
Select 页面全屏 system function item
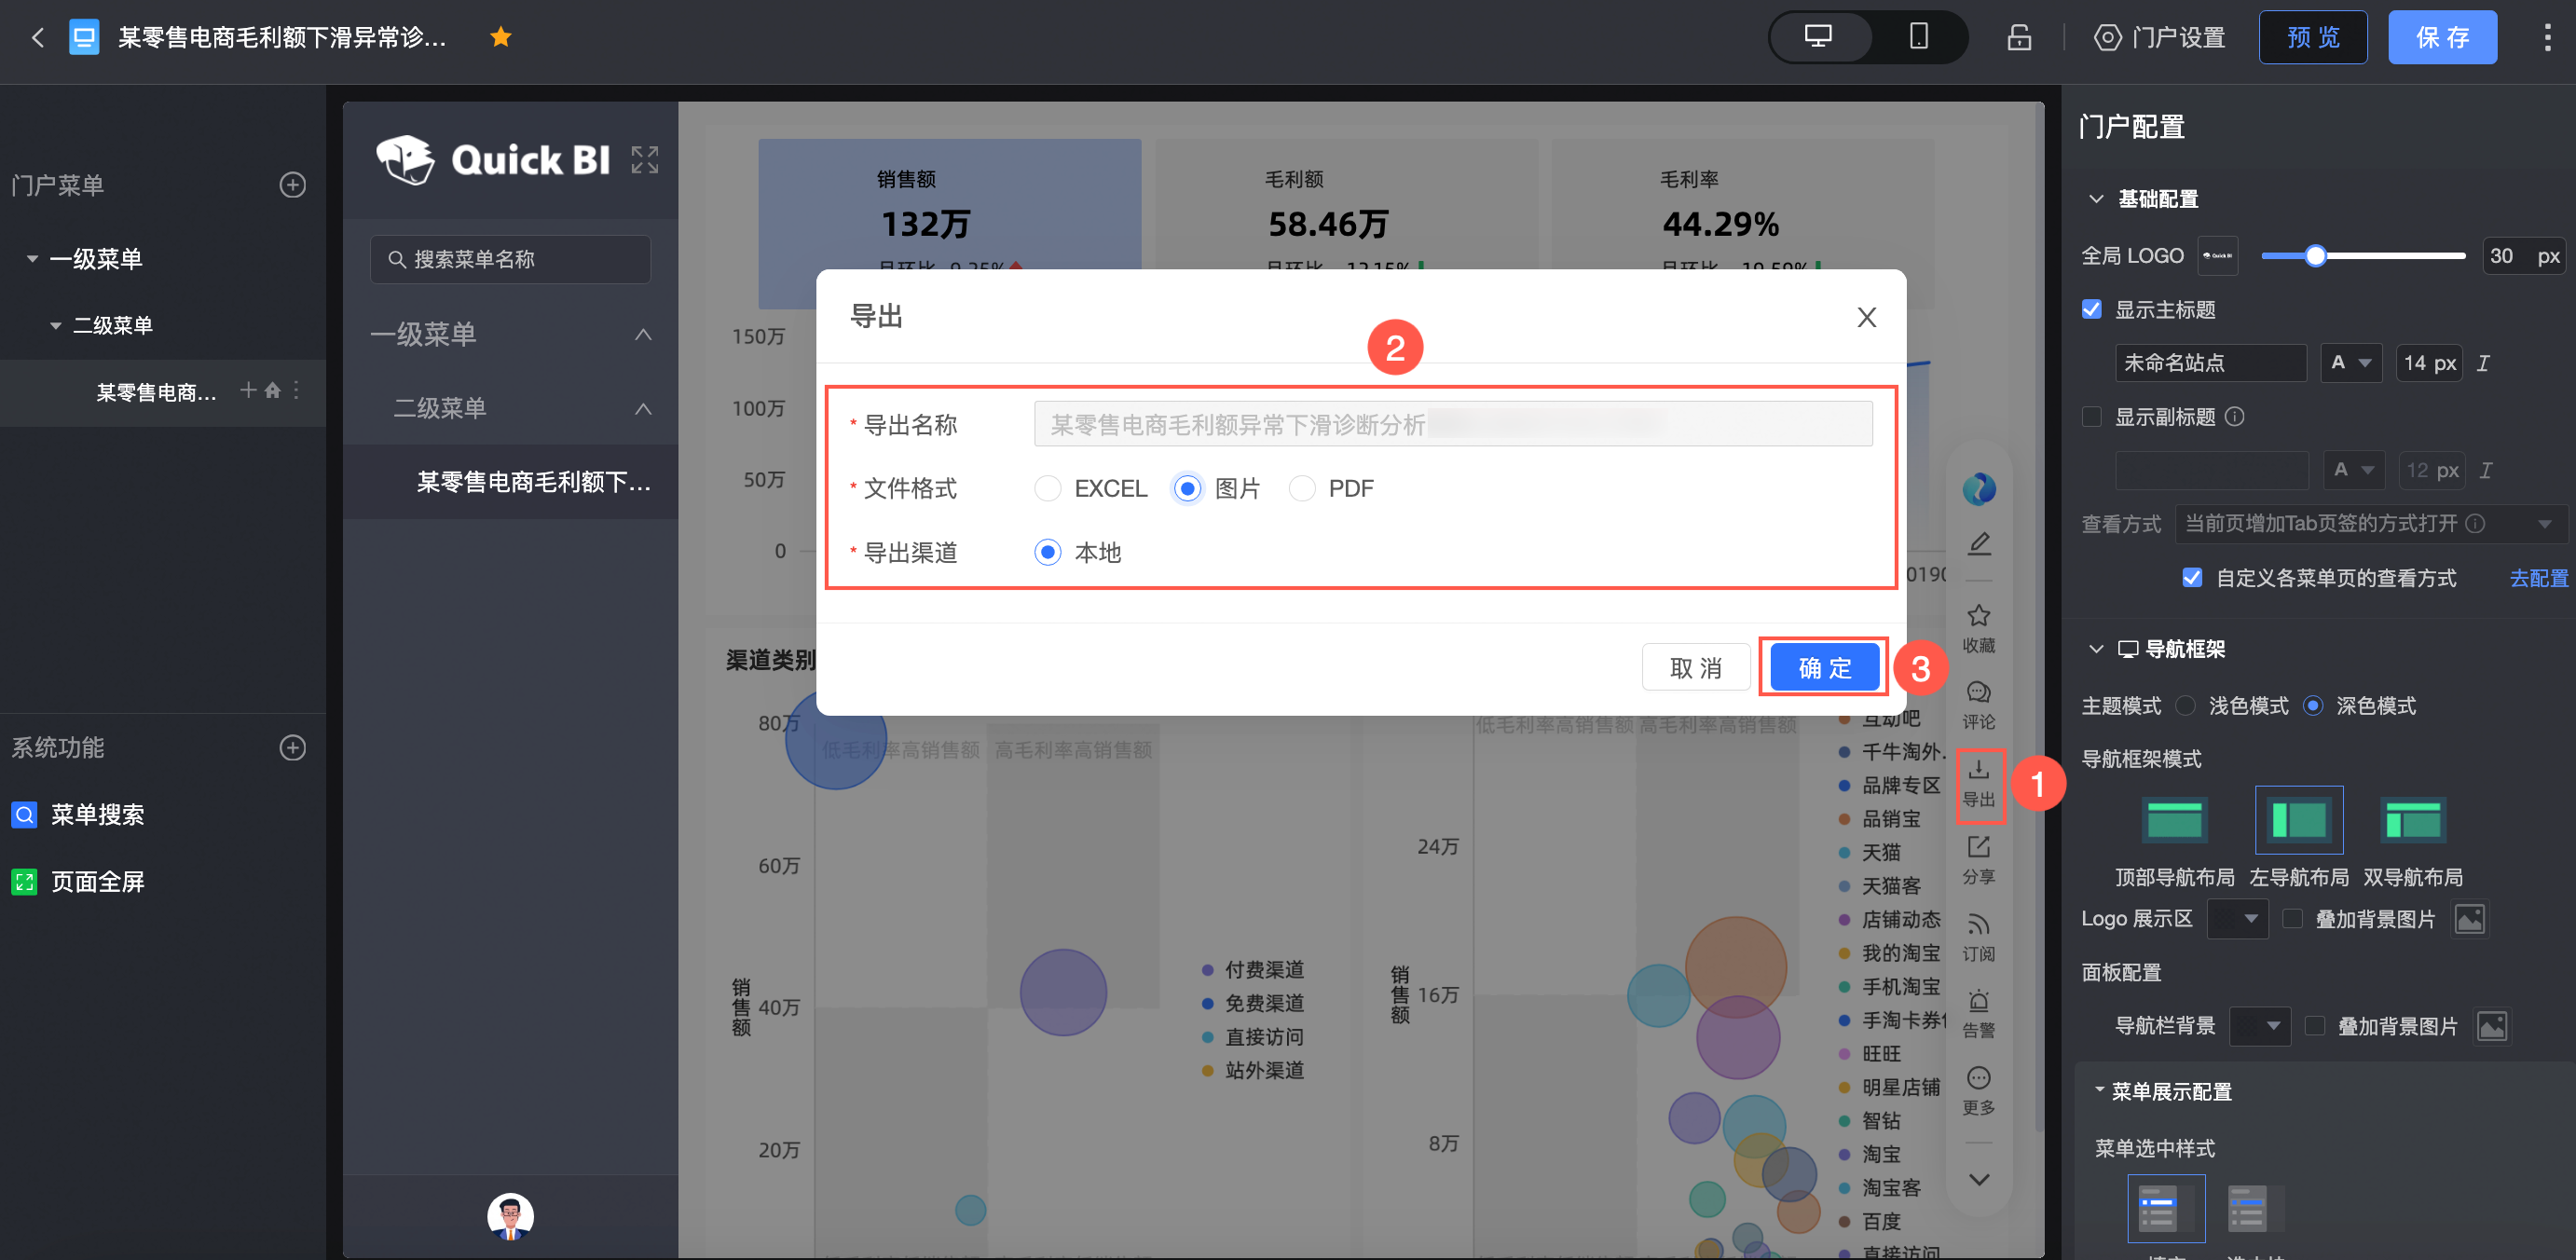(x=96, y=881)
